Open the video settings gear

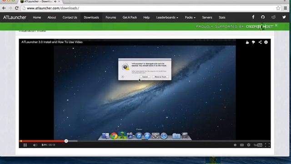tap(249, 145)
